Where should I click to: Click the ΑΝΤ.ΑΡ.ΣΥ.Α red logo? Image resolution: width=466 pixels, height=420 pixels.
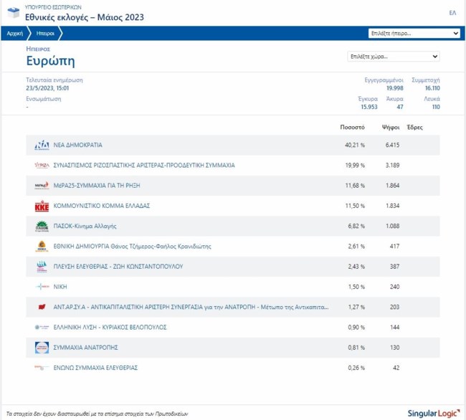pyautogui.click(x=42, y=307)
